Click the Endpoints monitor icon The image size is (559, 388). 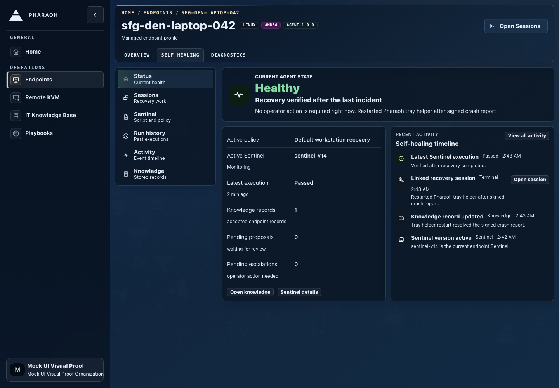pyautogui.click(x=16, y=80)
